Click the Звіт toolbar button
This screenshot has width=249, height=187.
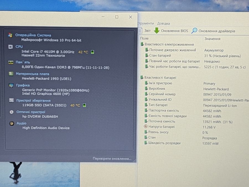(x=144, y=30)
